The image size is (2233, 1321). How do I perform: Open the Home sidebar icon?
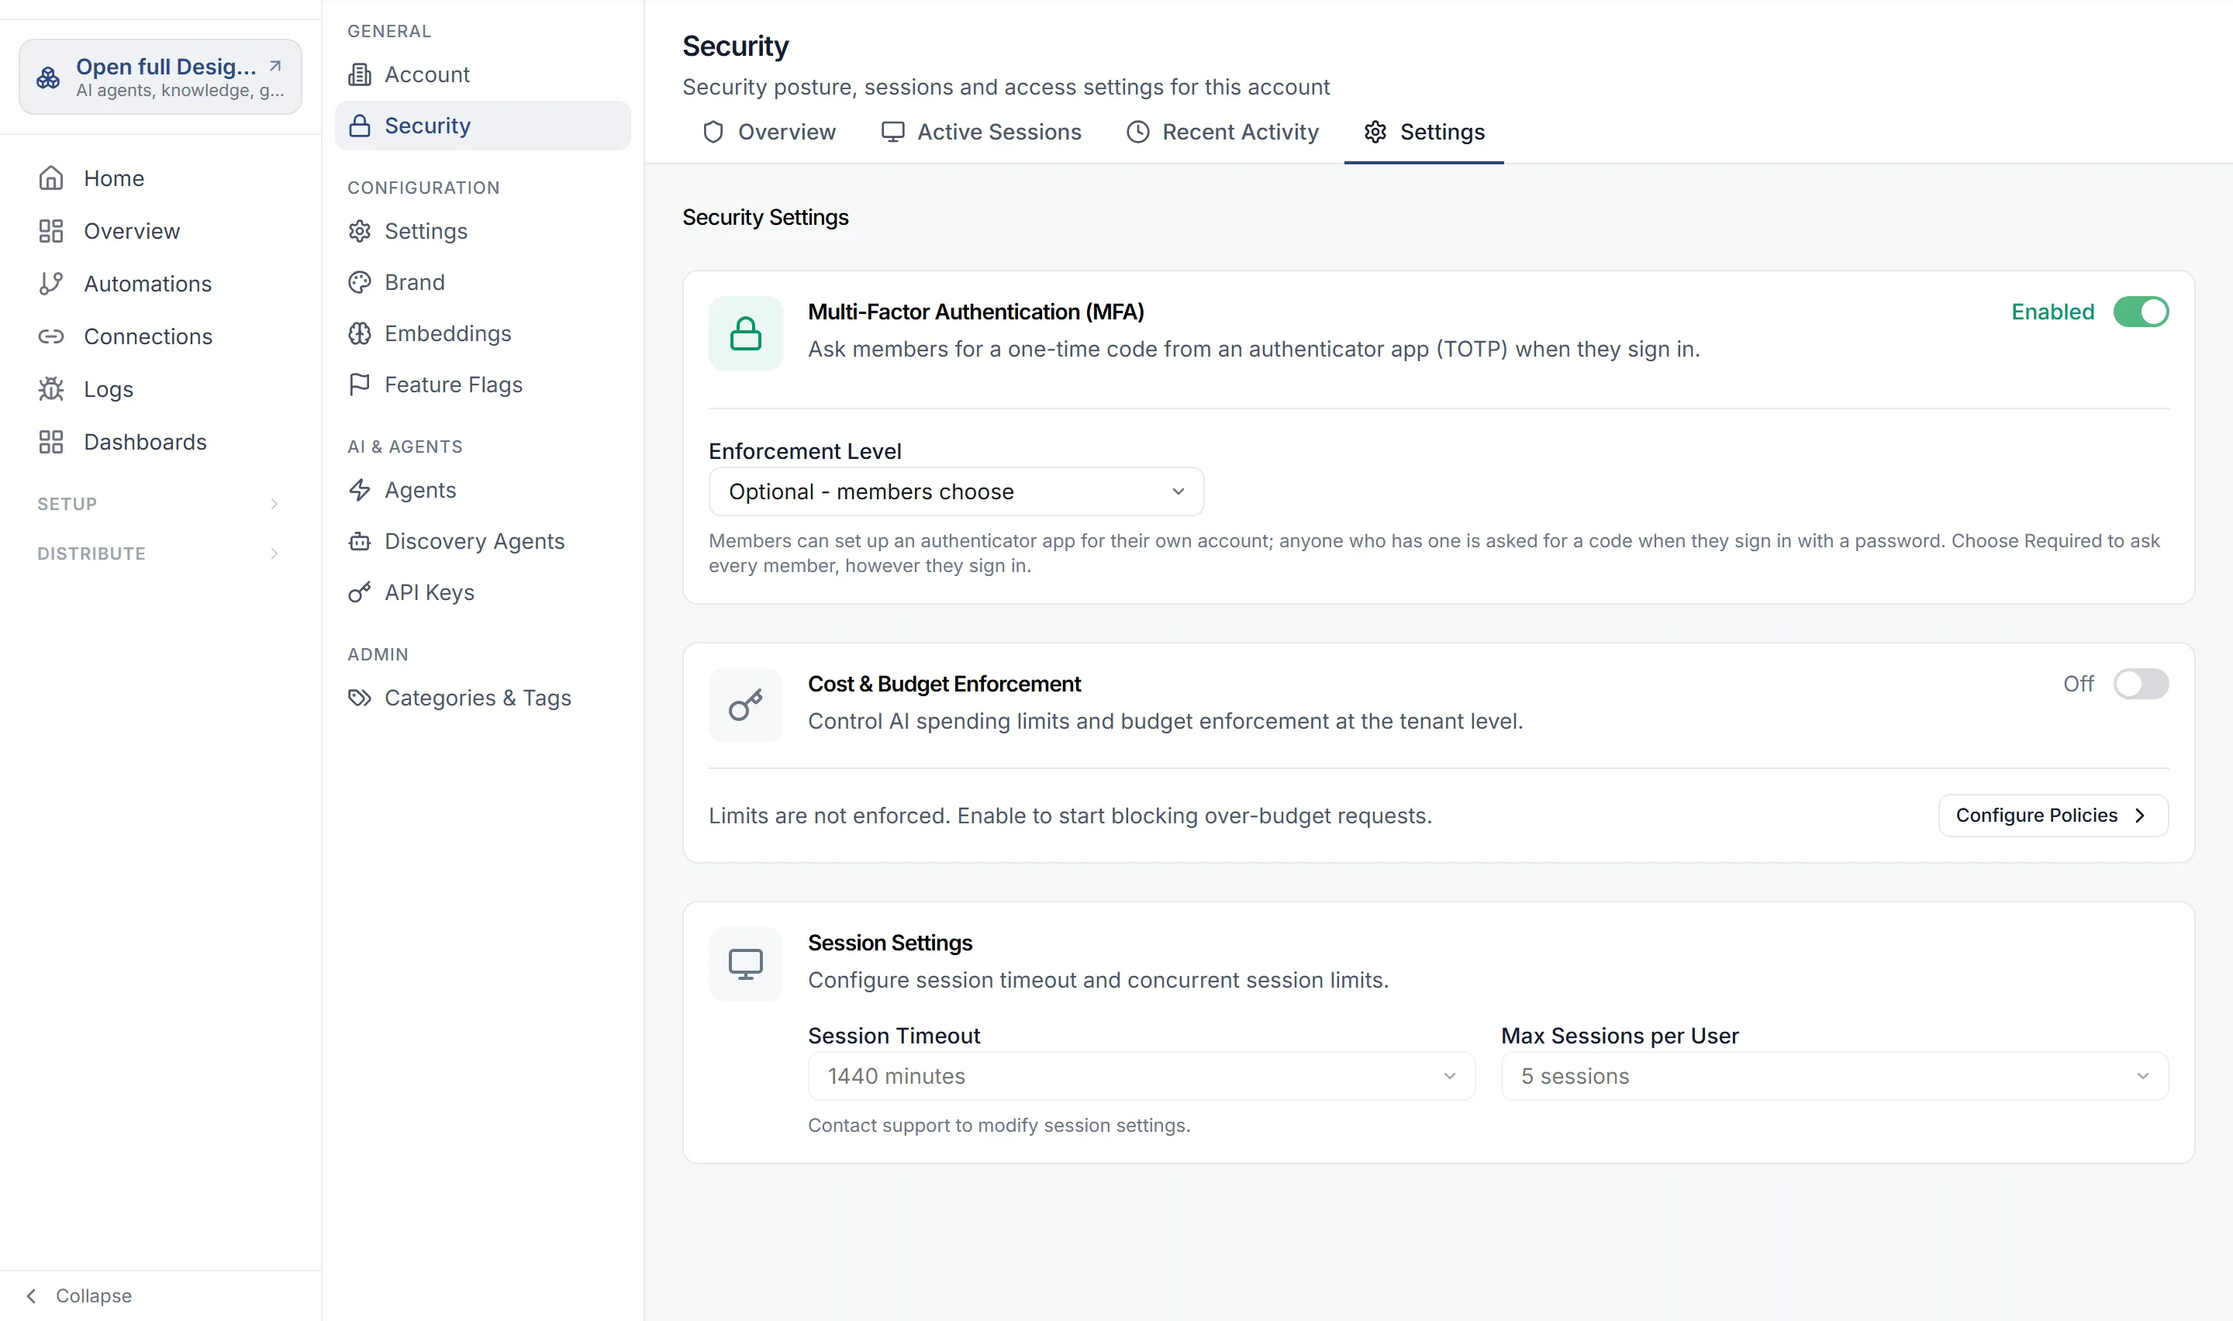pyautogui.click(x=50, y=178)
